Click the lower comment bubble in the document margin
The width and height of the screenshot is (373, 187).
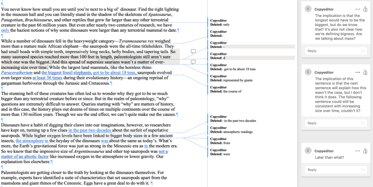click(193, 62)
